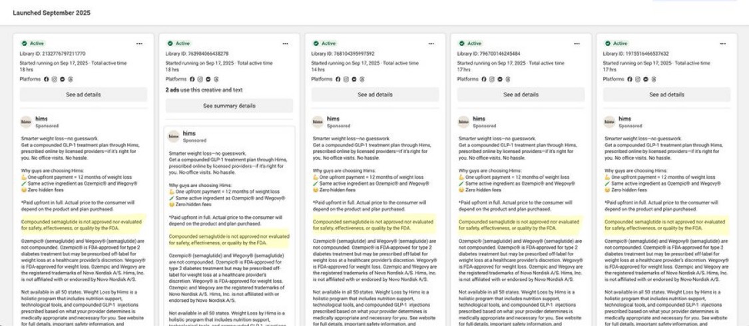The image size is (749, 326).
Task: Open hims page name link on ad 763984066438278
Action: coord(189,134)
